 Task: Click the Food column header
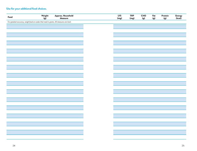(x=10, y=17)
